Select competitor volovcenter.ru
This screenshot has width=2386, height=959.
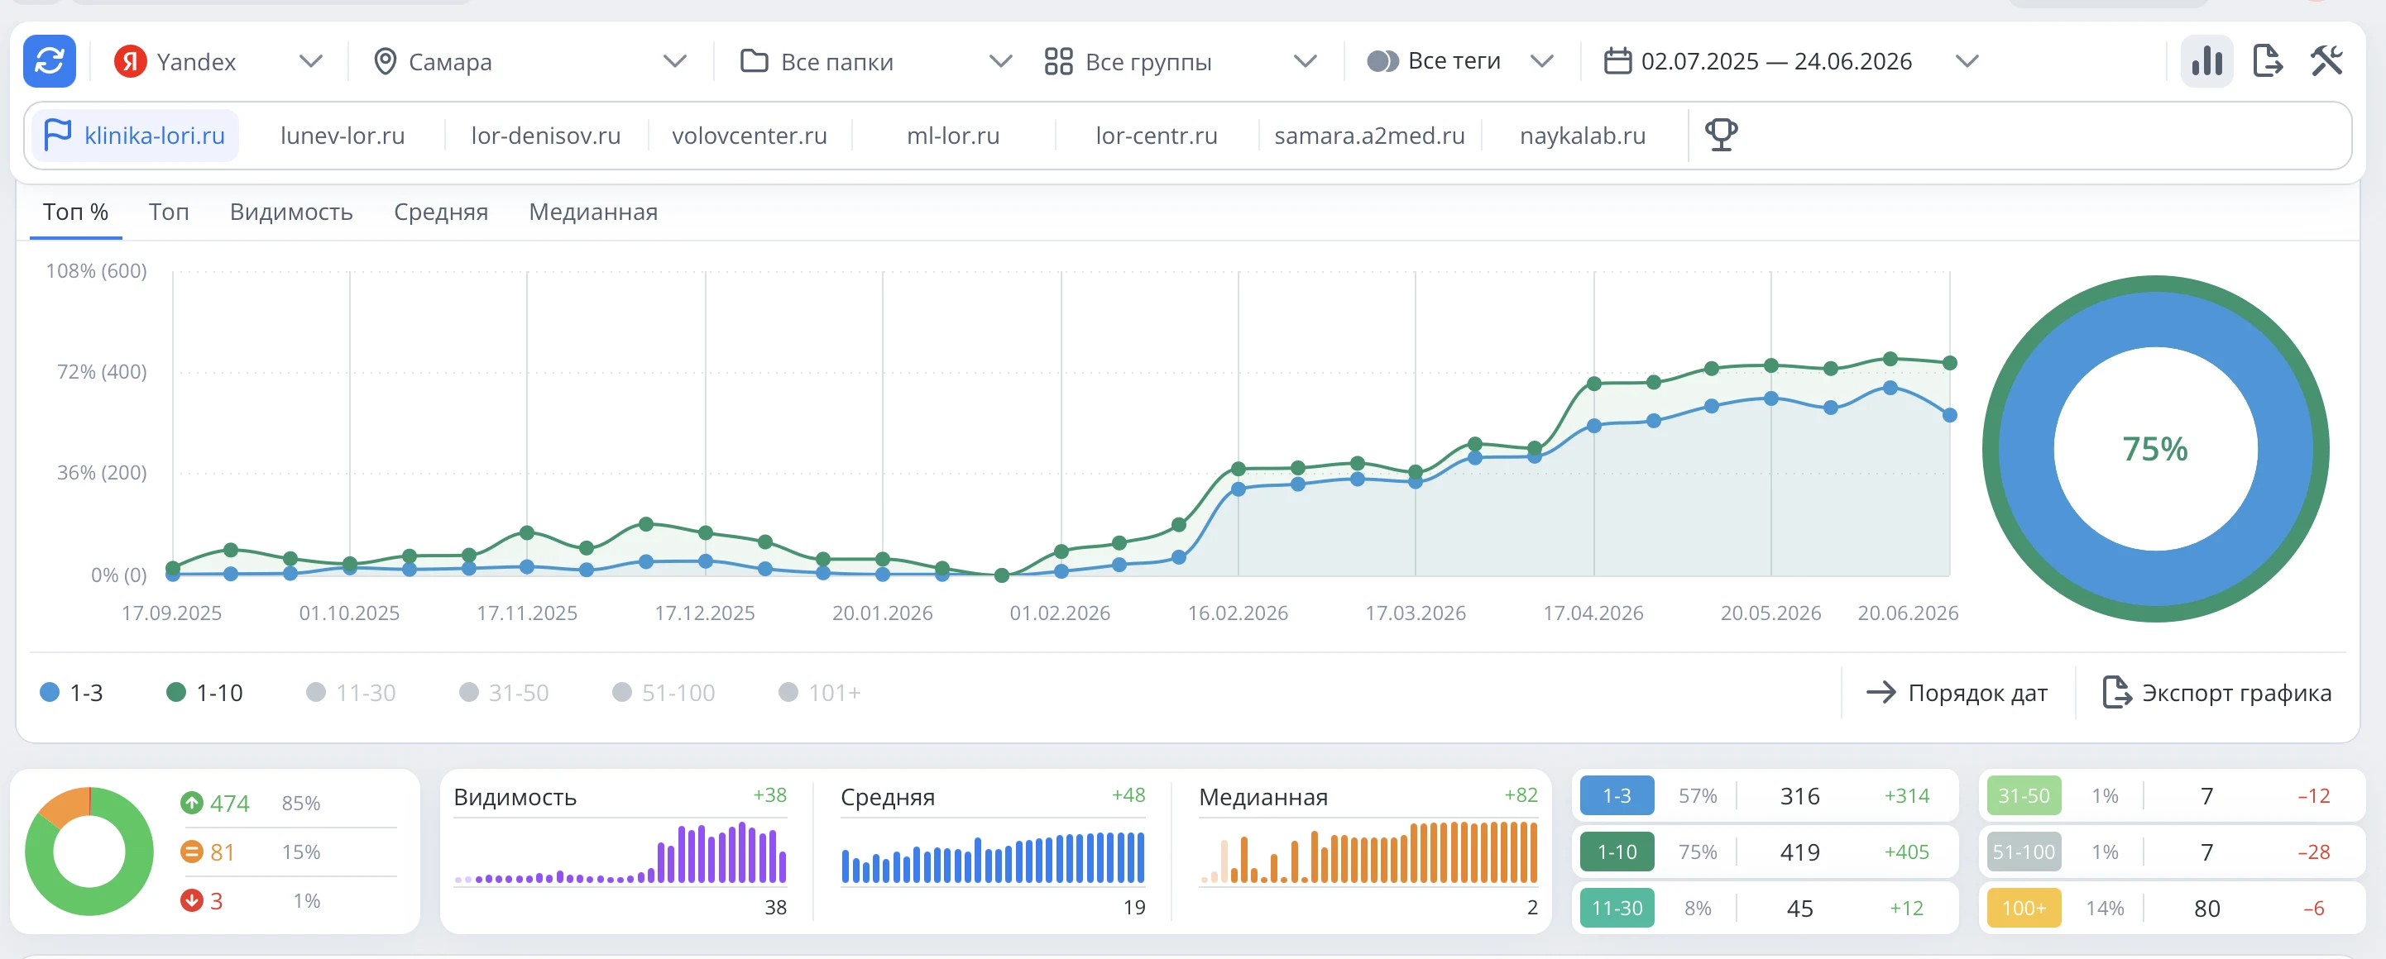click(x=750, y=135)
